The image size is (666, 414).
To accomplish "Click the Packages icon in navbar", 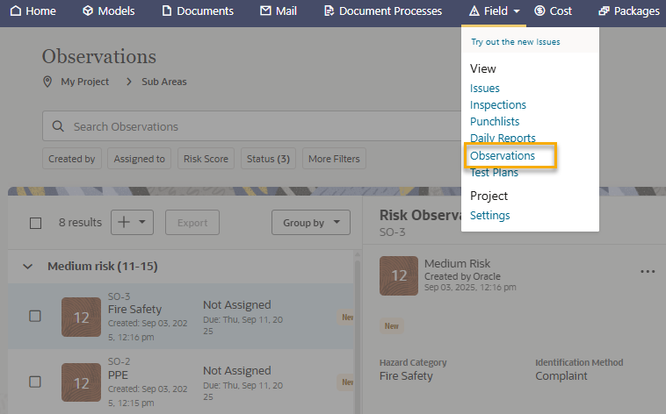I will [x=604, y=11].
